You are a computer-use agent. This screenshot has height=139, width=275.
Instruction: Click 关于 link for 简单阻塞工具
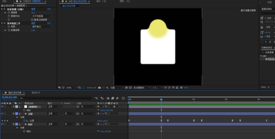click(50, 23)
